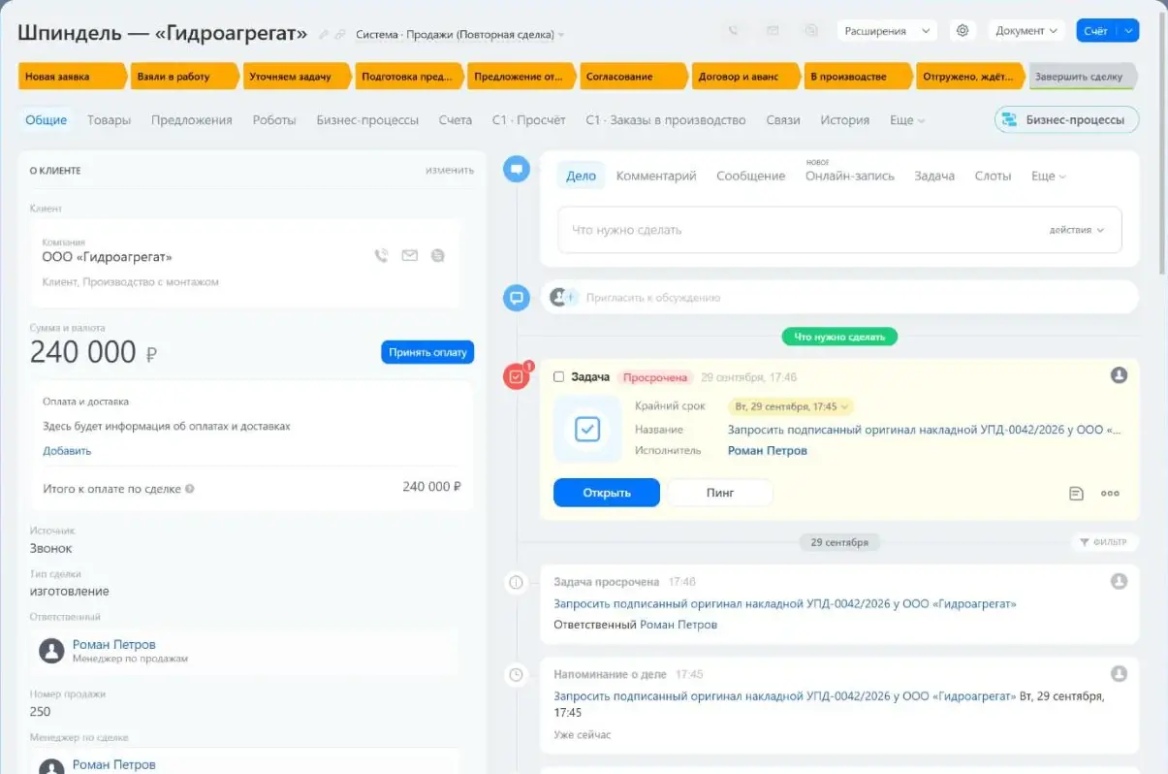Viewport: 1168px width, 774px height.
Task: Click avatar on Напоминание о деле entry
Action: point(1119,673)
